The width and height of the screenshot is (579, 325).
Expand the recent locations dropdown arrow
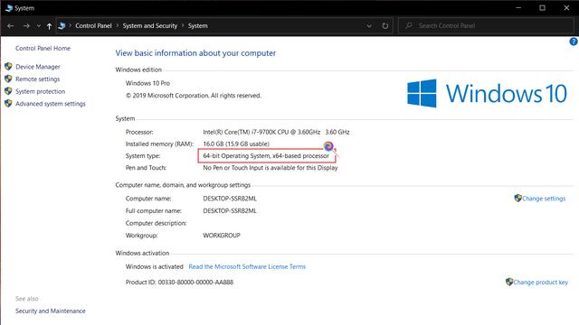point(39,26)
